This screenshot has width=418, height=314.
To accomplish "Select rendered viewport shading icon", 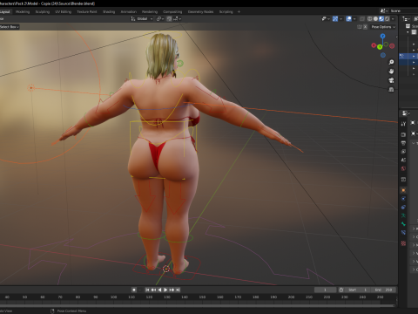I will pos(388,18).
